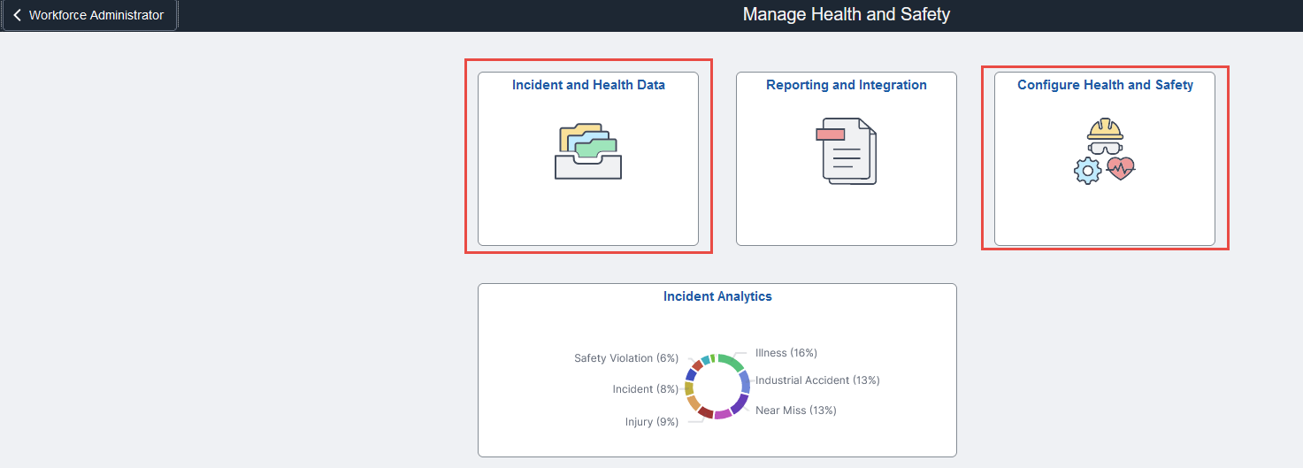Click the Industrial Accident (13%) label
Image resolution: width=1303 pixels, height=468 pixels.
pos(817,380)
